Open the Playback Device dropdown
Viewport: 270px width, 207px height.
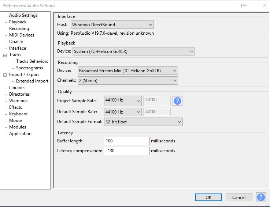(134, 51)
